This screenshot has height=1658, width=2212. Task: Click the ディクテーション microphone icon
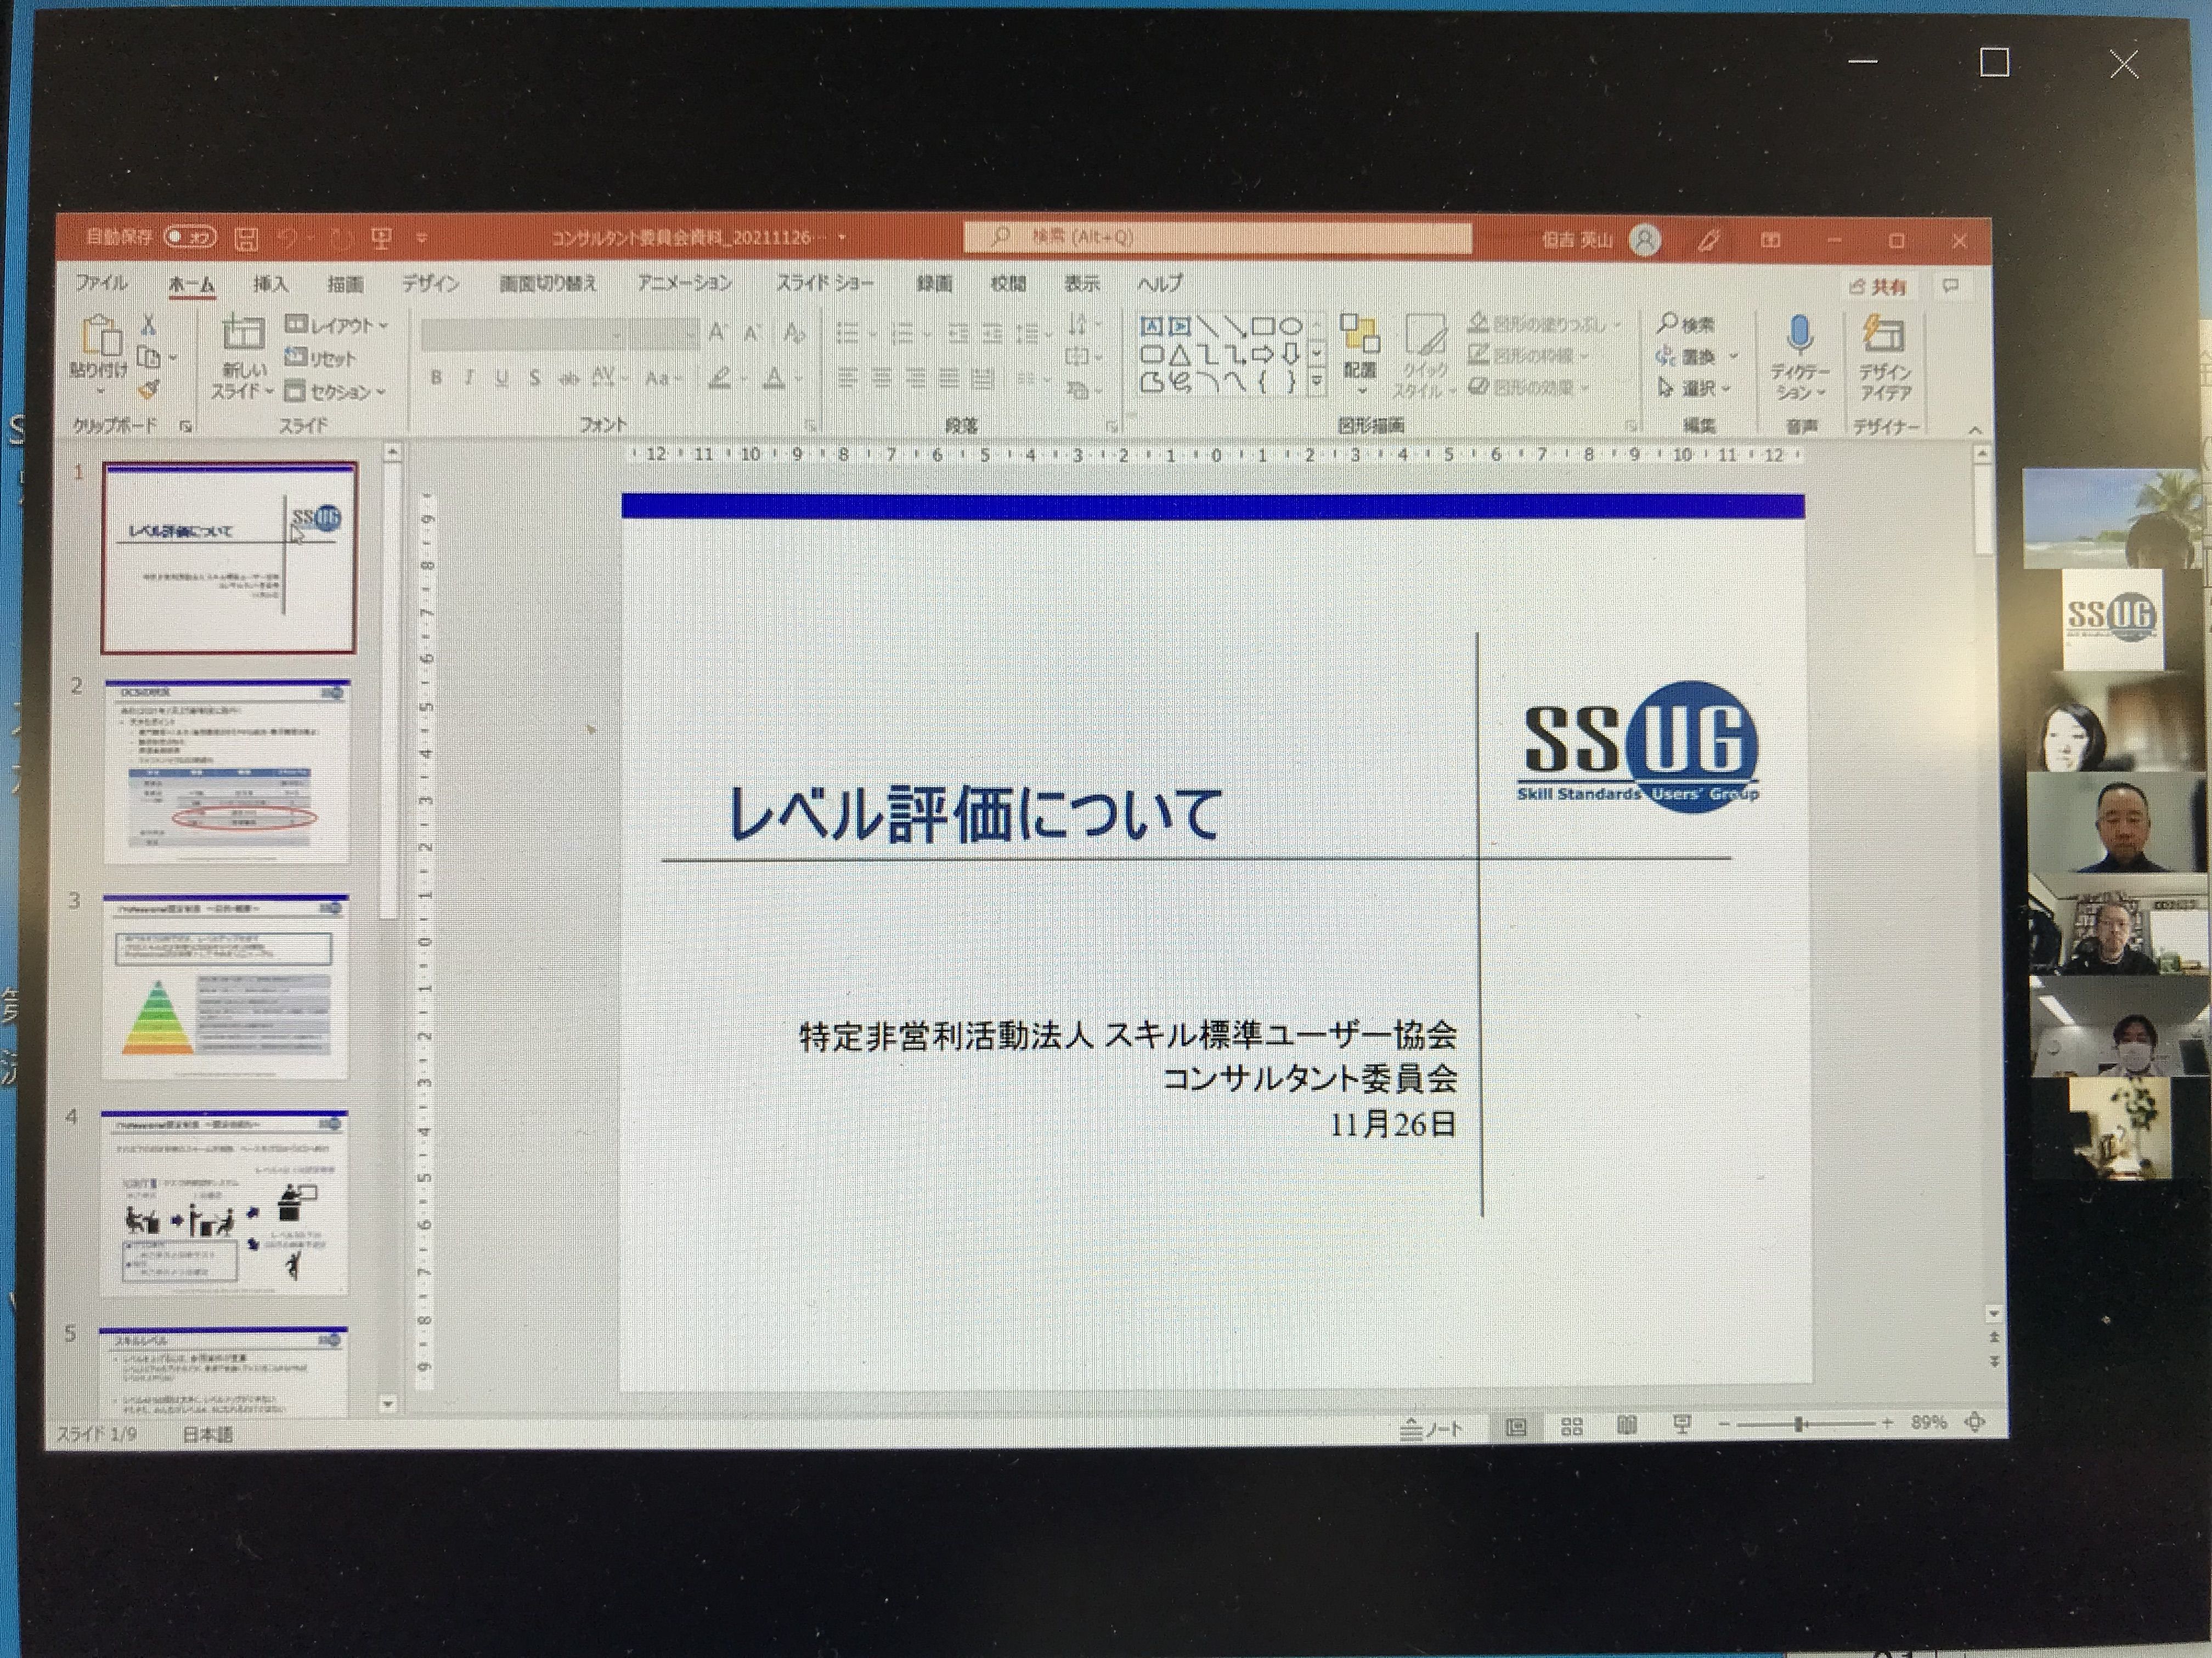pos(1799,336)
